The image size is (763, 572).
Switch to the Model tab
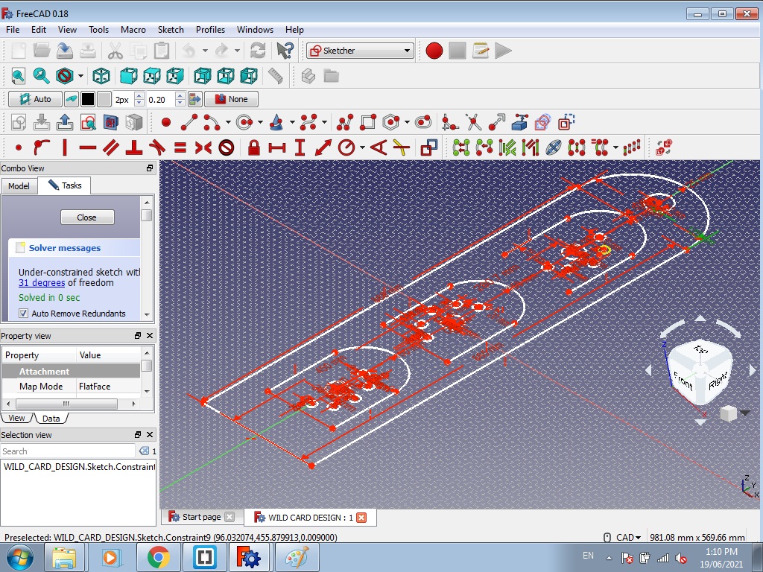(x=19, y=185)
